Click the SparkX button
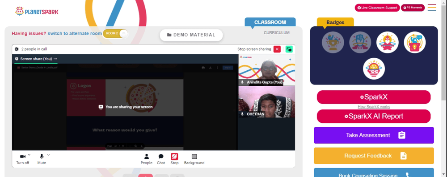447x177 pixels. [374, 97]
